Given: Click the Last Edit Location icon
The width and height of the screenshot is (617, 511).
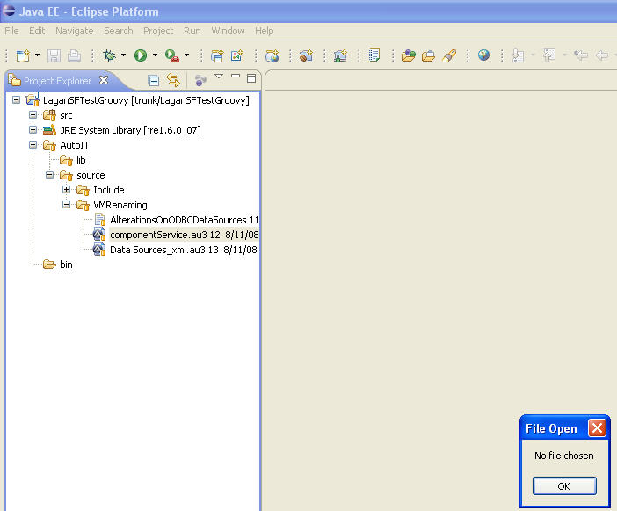Looking at the screenshot, I should pyautogui.click(x=581, y=55).
